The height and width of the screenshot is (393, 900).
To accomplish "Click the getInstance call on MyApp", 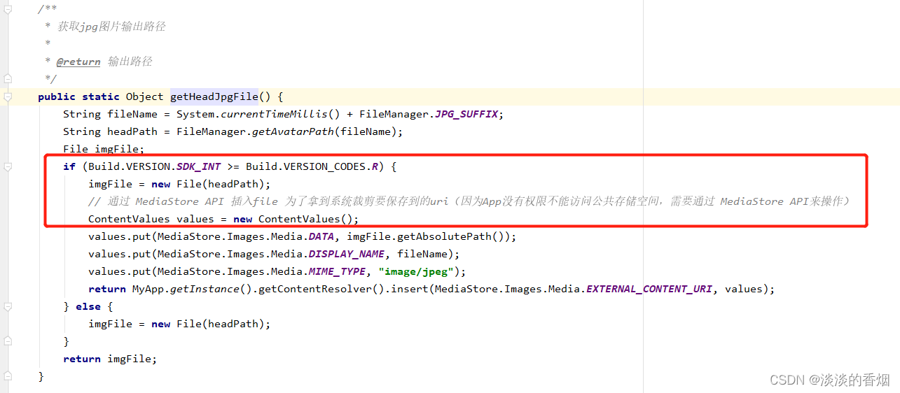I will [x=205, y=289].
